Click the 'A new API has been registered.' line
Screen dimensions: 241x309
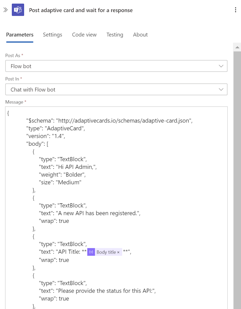tap(90, 213)
